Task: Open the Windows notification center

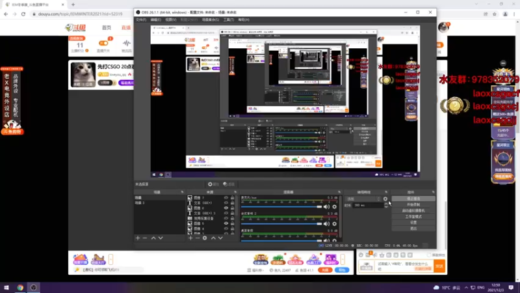Action: coord(511,288)
